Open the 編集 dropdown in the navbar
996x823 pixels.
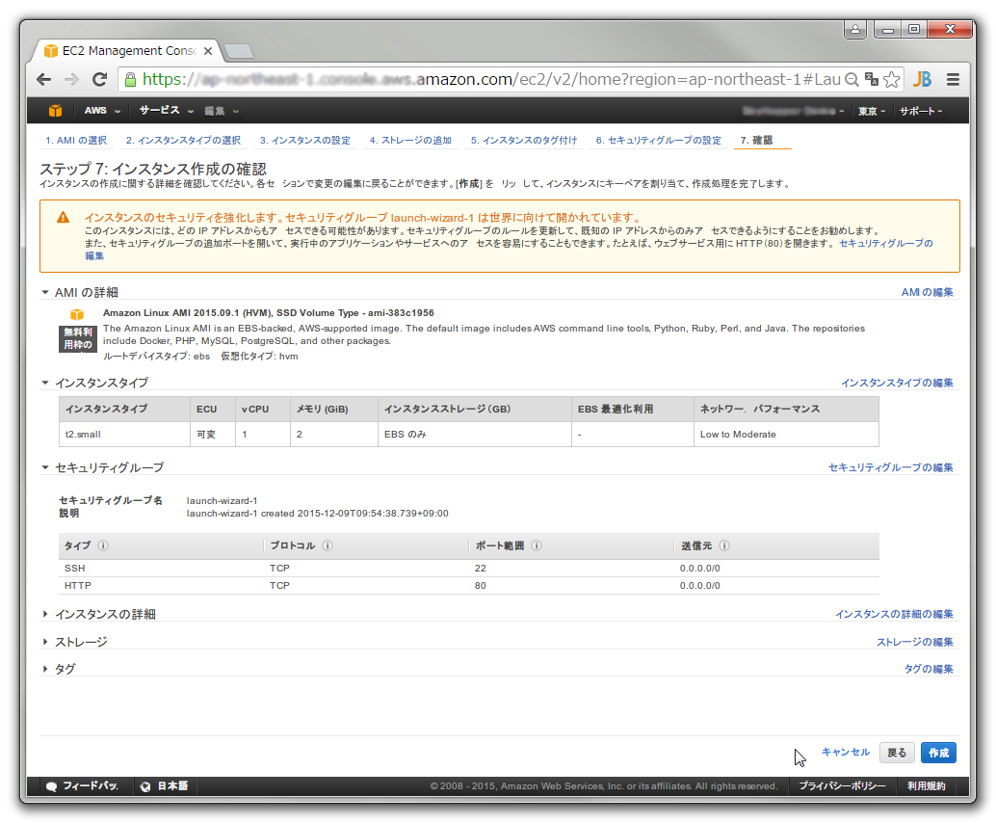(x=221, y=111)
